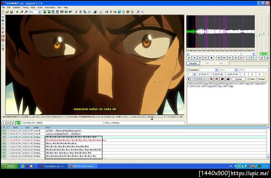Image resolution: width=271 pixels, height=178 pixels.
Task: Click the start time field 0:19:46.72
Action: 204,74
